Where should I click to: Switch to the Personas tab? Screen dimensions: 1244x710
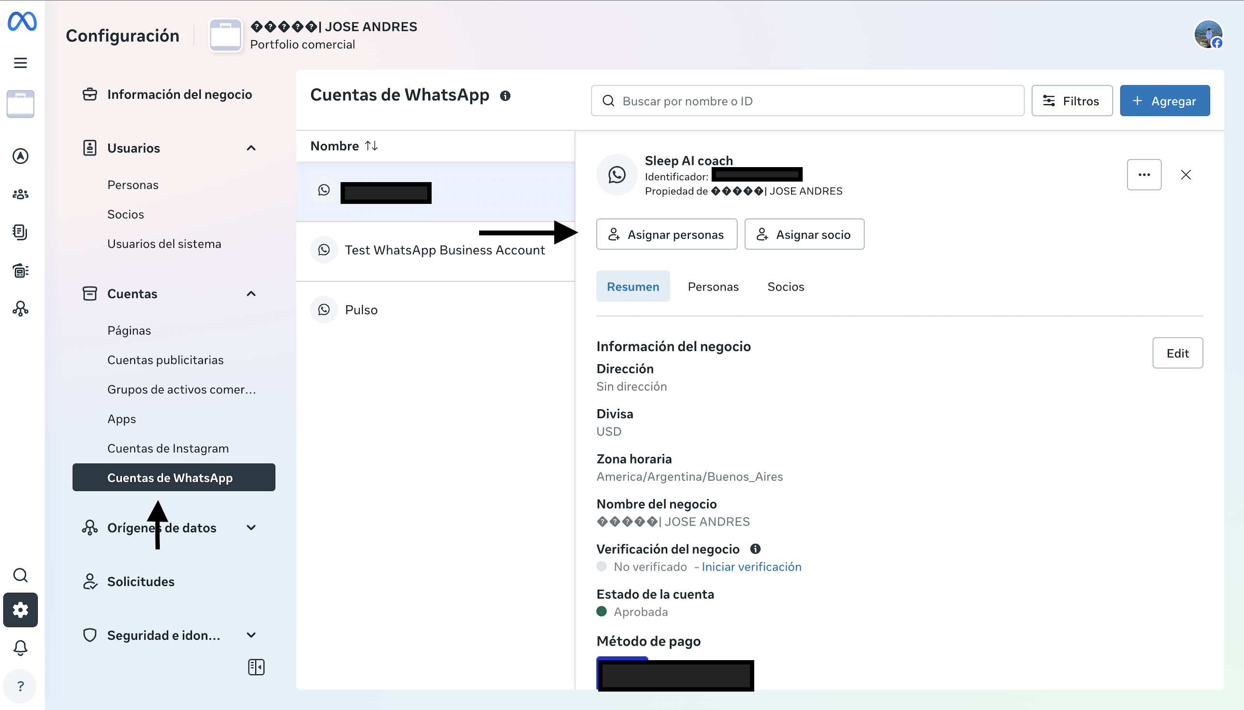point(713,287)
